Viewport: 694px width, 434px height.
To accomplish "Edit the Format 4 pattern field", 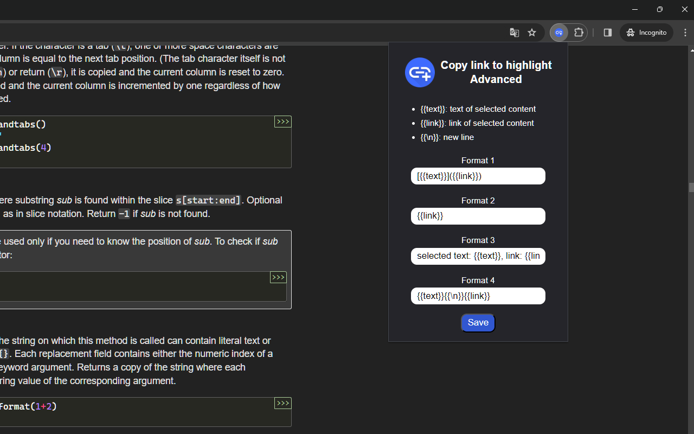I will [478, 296].
